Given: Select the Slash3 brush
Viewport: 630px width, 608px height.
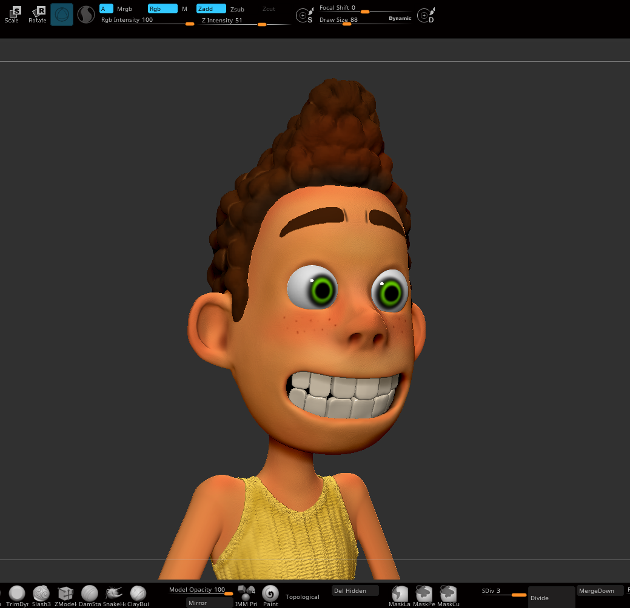Looking at the screenshot, I should click(x=41, y=595).
